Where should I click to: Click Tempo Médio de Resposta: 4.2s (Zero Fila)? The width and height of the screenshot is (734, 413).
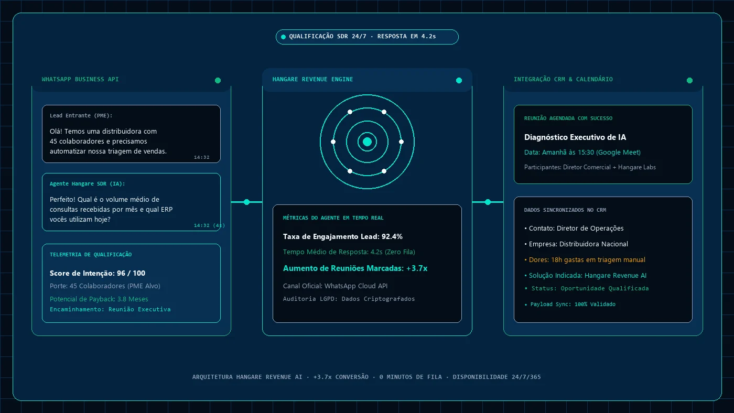tap(349, 252)
